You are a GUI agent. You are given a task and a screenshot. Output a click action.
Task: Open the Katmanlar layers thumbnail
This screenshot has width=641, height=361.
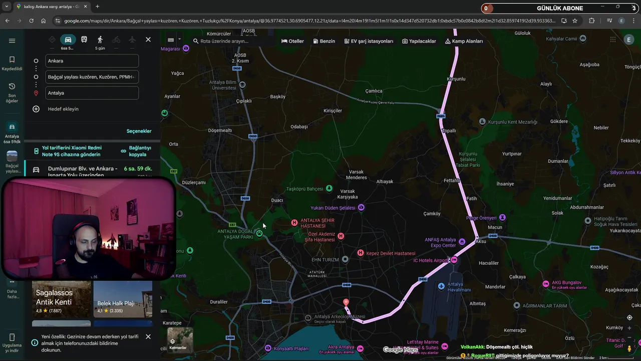[x=180, y=340]
